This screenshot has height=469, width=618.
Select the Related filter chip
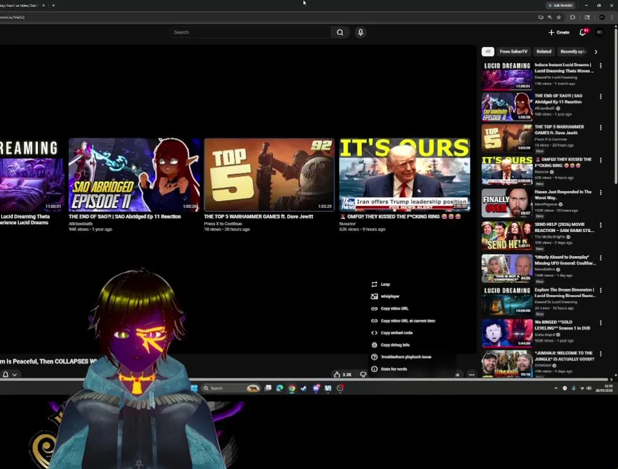[x=544, y=51]
